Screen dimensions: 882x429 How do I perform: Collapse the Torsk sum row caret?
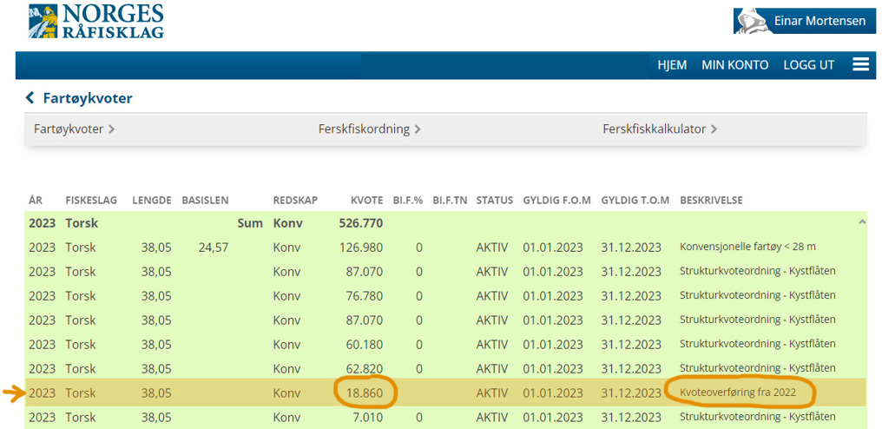point(861,223)
